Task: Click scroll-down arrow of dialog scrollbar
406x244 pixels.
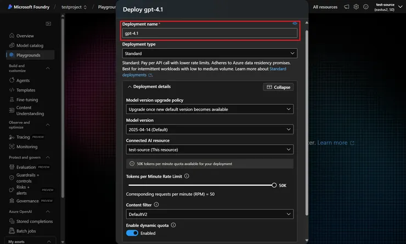Action: (x=307, y=241)
